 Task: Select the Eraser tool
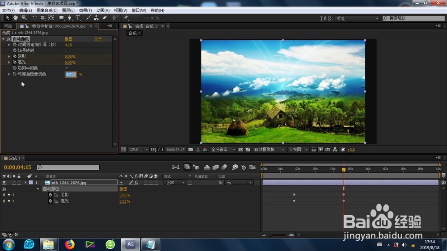[105, 18]
